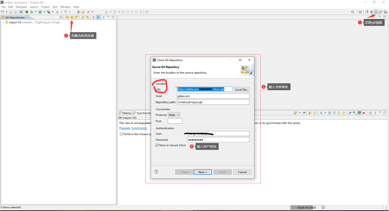
Task: Click the Open Task folder icon
Action: (83, 12)
